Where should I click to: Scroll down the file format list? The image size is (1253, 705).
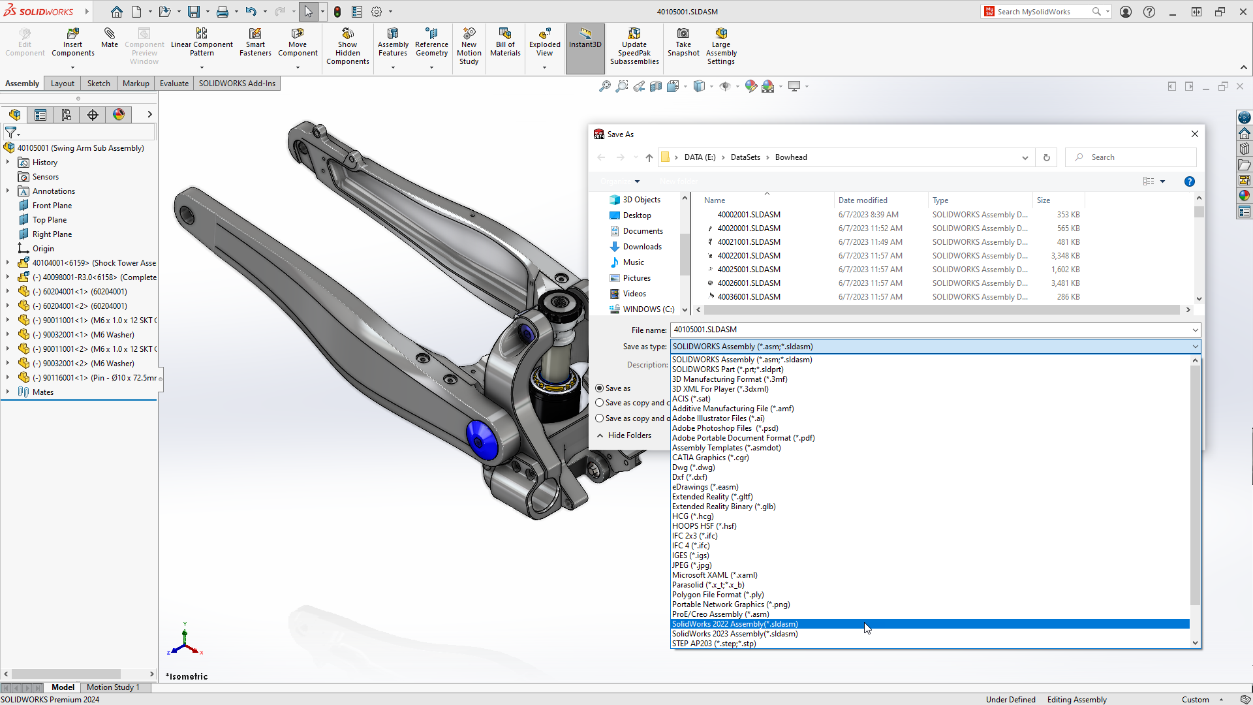pos(1194,643)
